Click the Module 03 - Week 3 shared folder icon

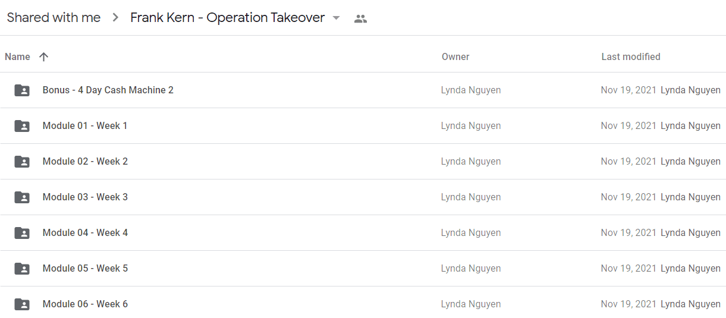click(22, 197)
